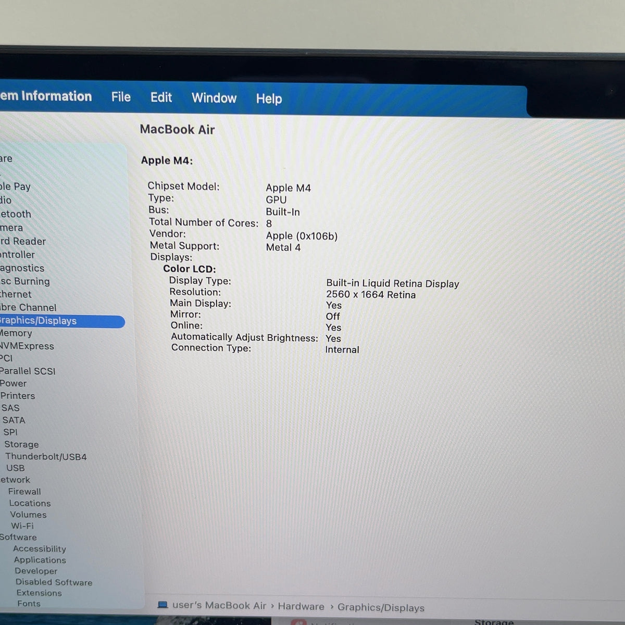Click "user's MacBook Air" in the path bar
625x625 pixels.
219,605
